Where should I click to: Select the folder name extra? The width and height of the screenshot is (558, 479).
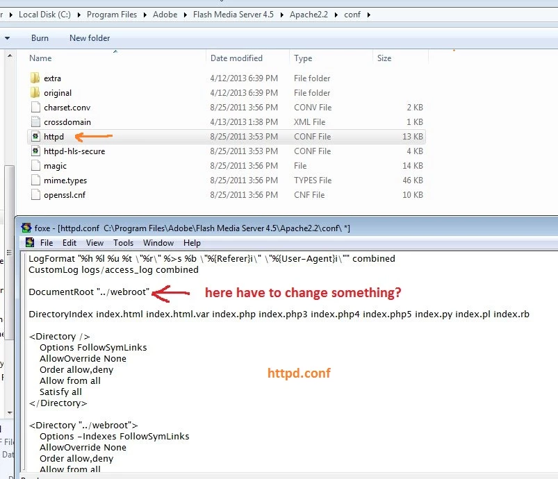tap(52, 78)
